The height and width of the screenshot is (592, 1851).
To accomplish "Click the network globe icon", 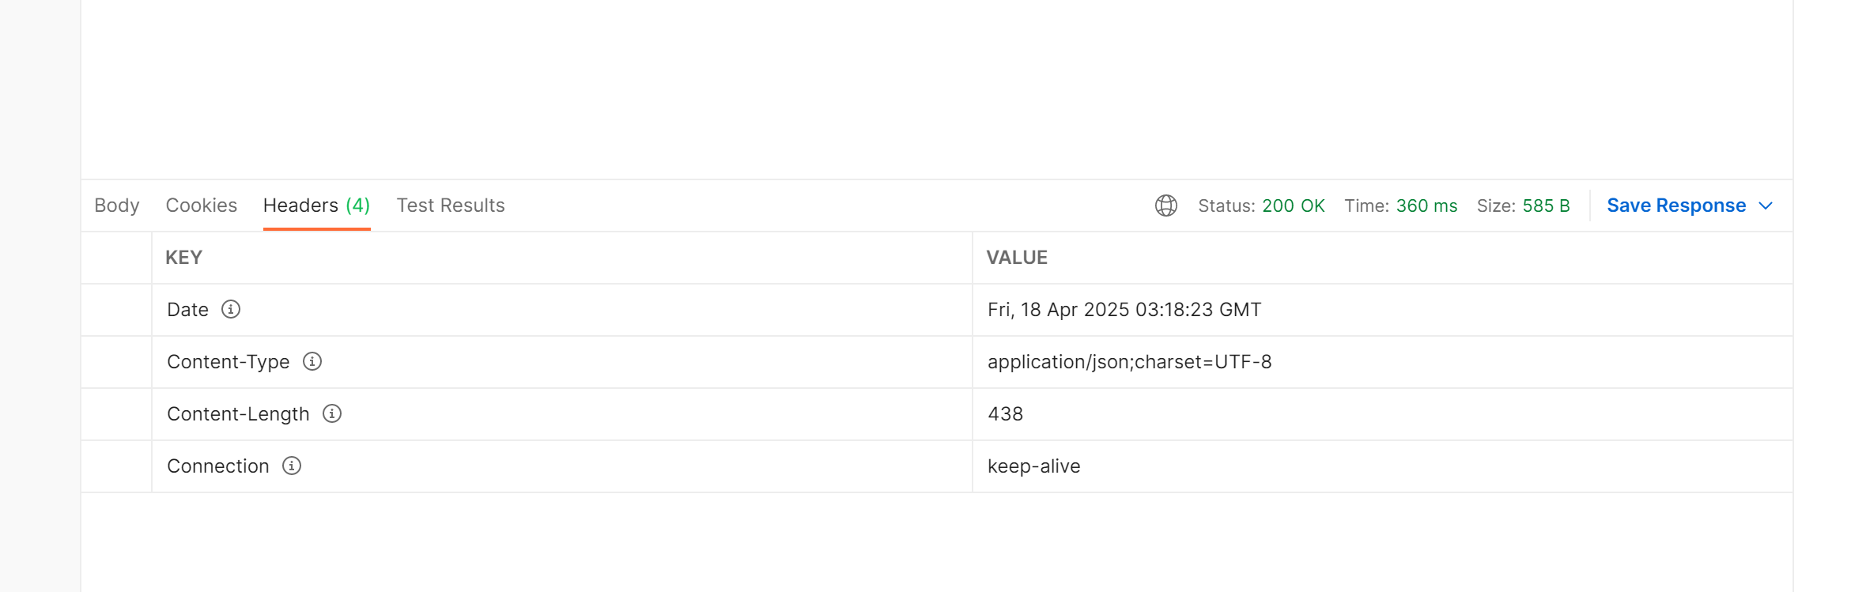I will (x=1165, y=206).
